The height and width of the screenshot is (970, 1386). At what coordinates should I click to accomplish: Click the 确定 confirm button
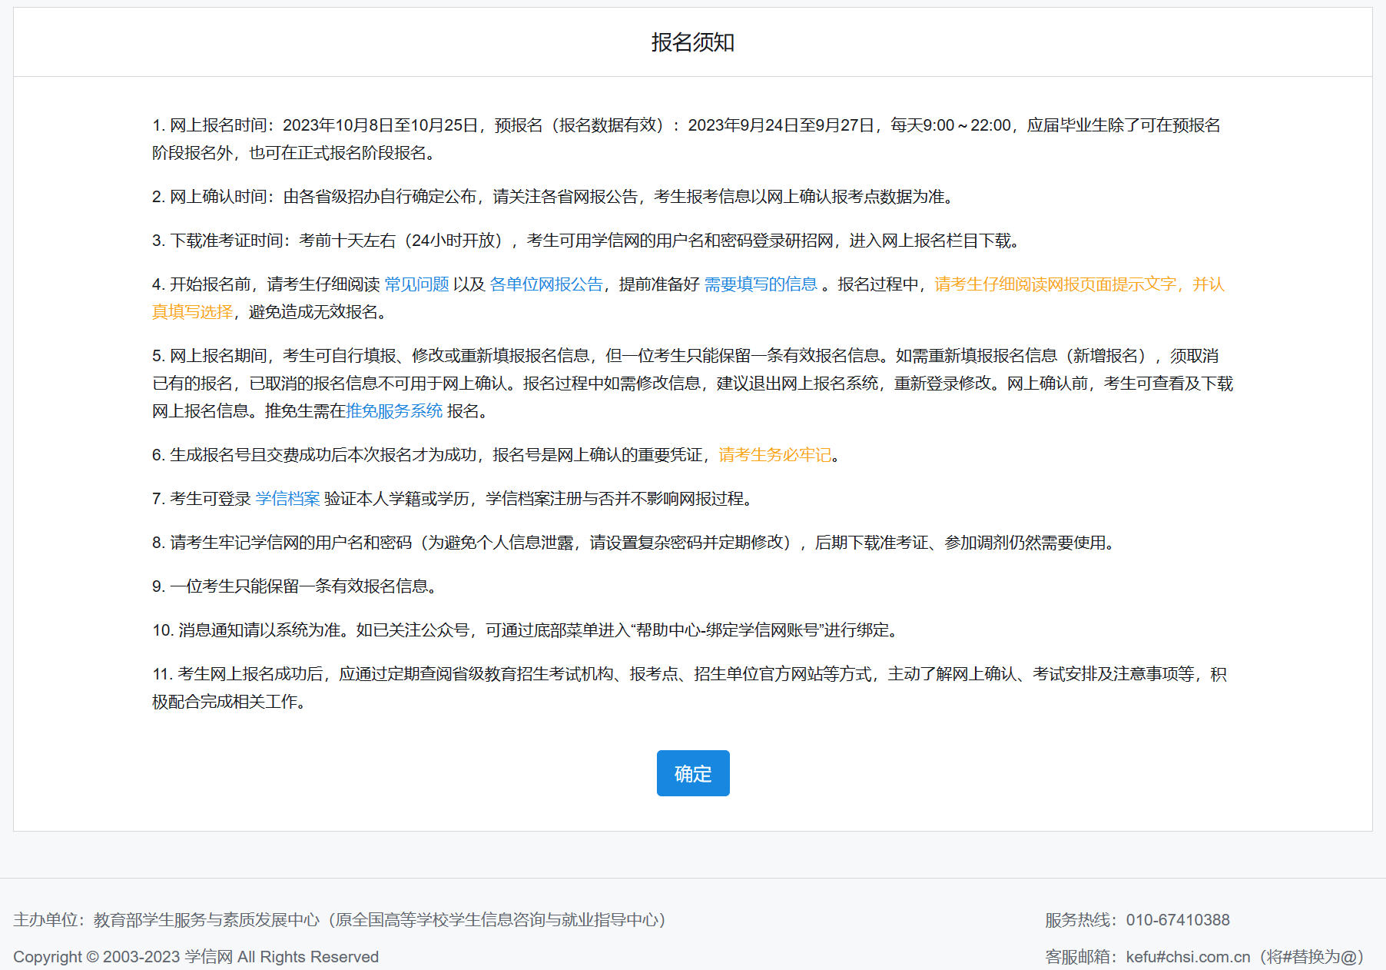[x=693, y=773]
